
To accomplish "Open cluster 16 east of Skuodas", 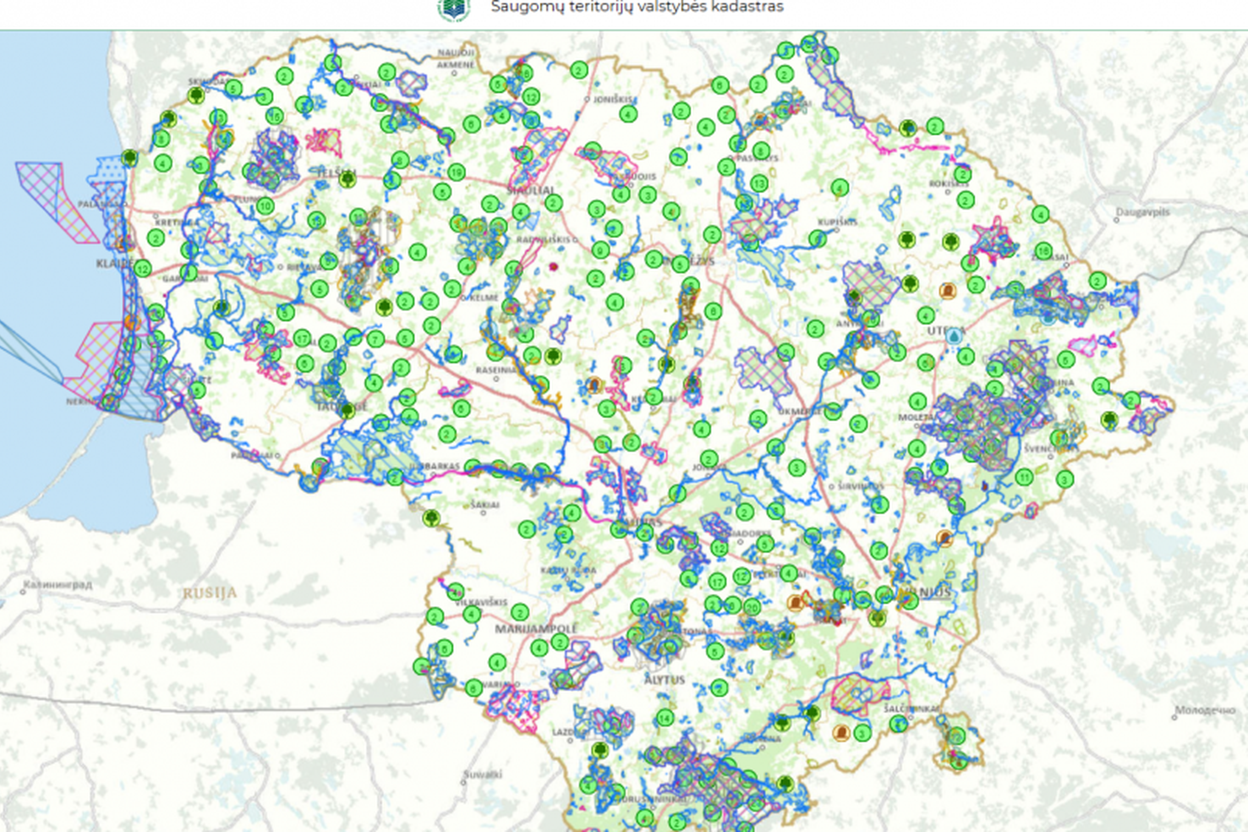I will pos(275,117).
